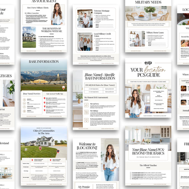Click the red map pin on the airbase photo
This screenshot has height=189, width=189.
(x=64, y=88)
